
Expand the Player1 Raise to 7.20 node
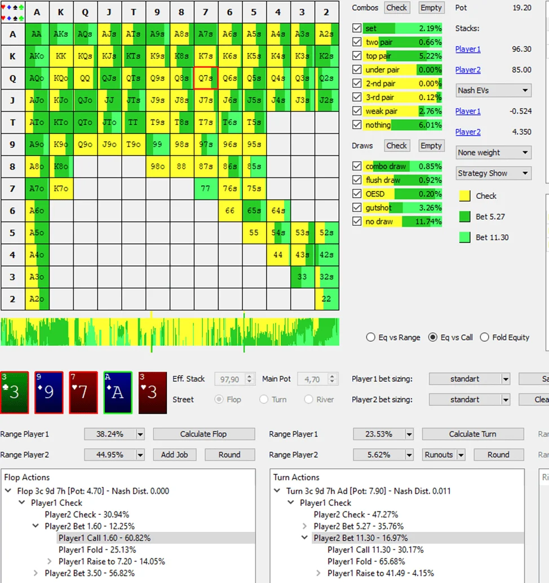[50, 562]
